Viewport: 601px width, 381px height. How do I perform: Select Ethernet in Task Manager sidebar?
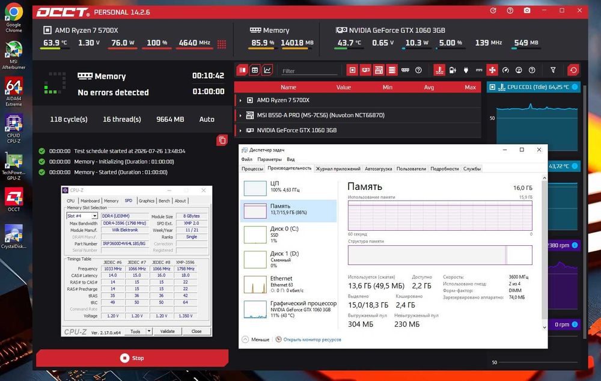(x=288, y=284)
